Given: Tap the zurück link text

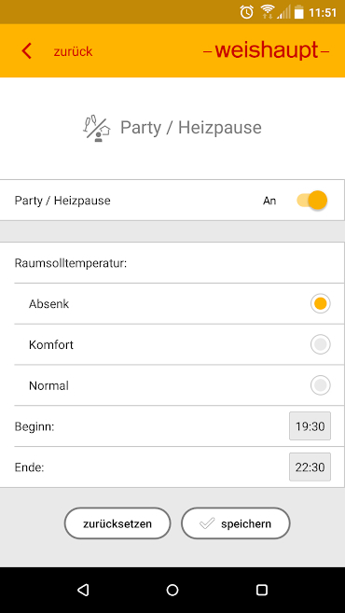Looking at the screenshot, I should 73,51.
